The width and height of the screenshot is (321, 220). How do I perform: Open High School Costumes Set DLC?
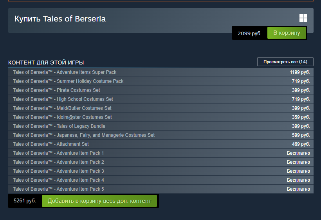(63, 99)
